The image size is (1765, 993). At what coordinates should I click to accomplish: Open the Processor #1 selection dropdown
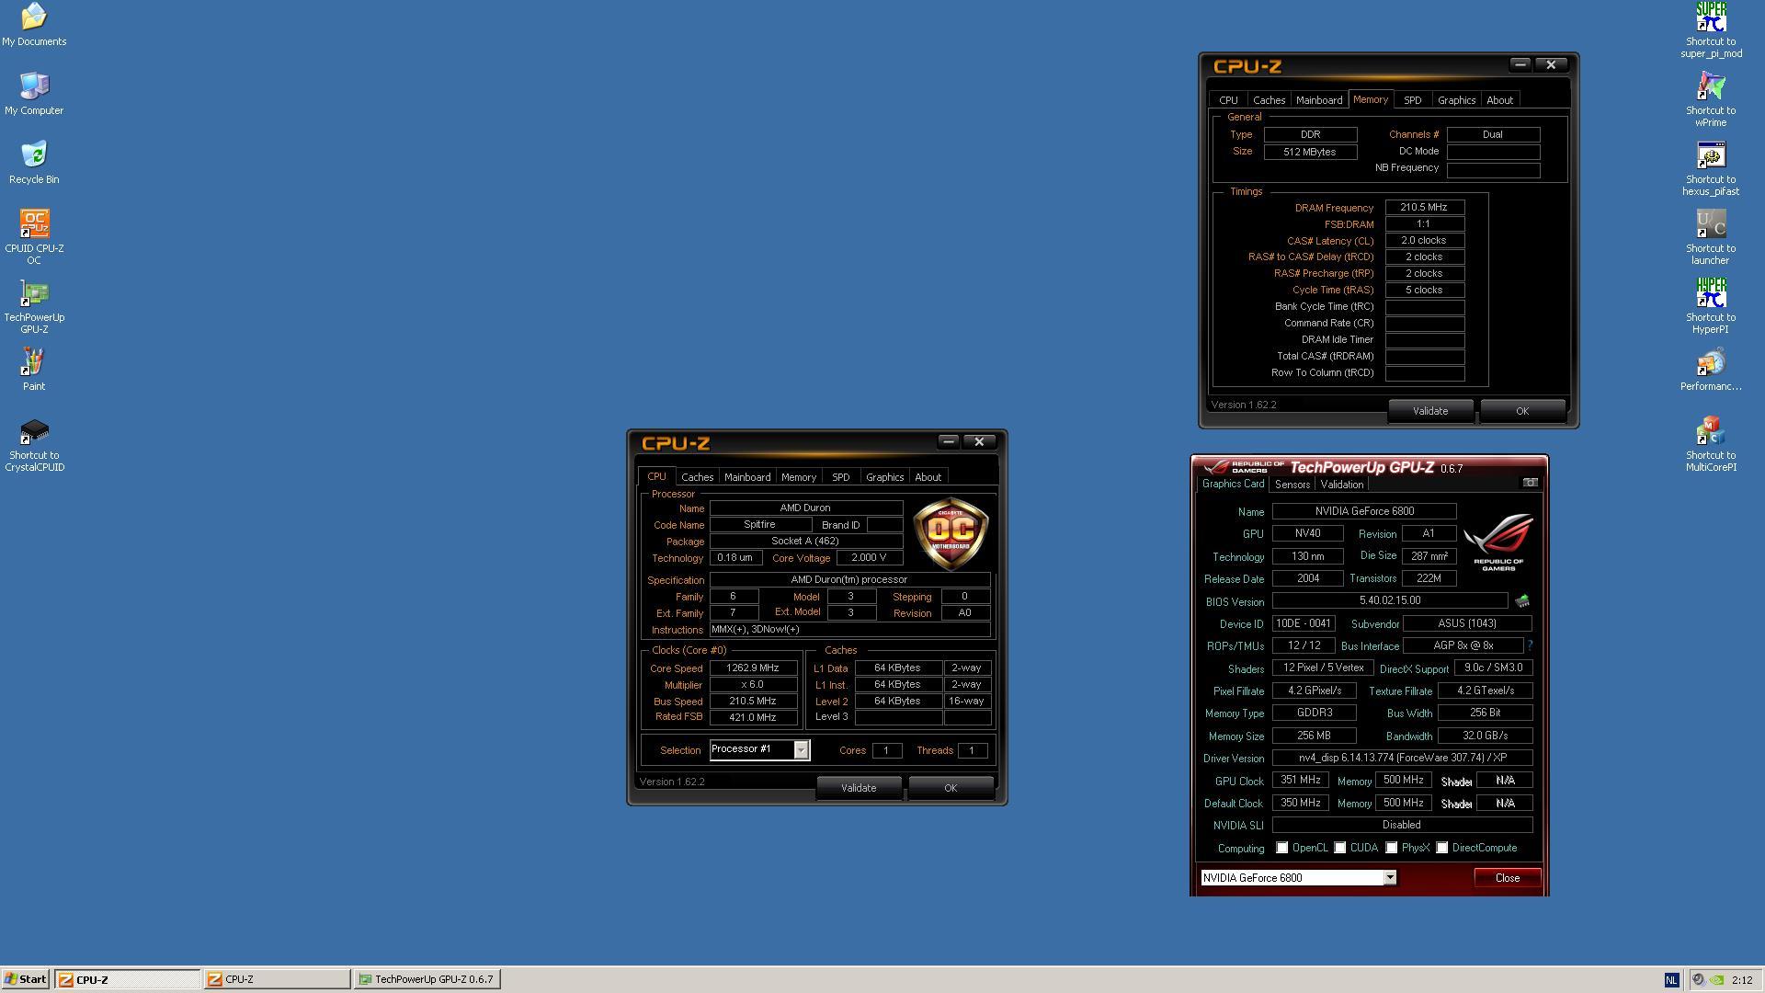pos(801,749)
